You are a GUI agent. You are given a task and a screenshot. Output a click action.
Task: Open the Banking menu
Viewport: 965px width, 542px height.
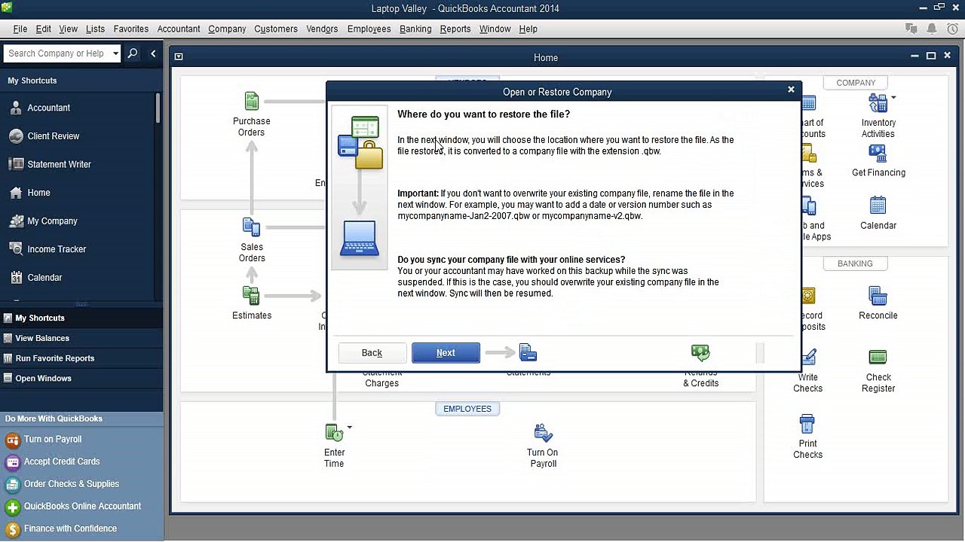pyautogui.click(x=415, y=29)
